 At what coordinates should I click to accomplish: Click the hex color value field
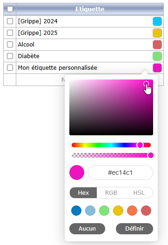click(121, 172)
